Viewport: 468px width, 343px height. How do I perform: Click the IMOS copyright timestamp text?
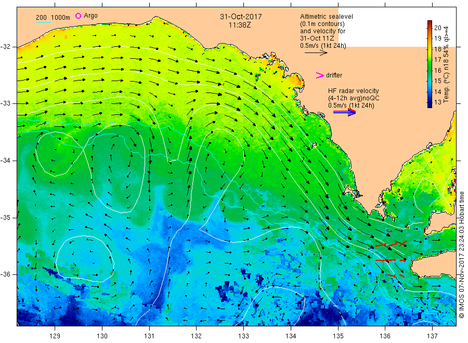click(x=462, y=255)
